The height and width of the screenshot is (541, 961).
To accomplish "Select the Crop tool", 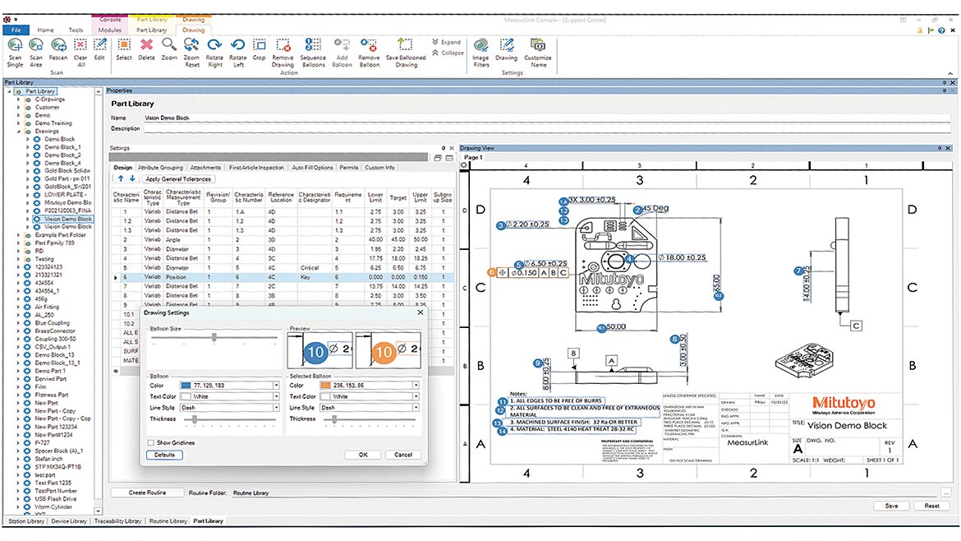I will pyautogui.click(x=260, y=44).
